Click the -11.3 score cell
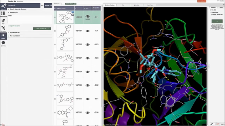Image resolution: width=225 pixels, height=126 pixels. tap(96, 44)
